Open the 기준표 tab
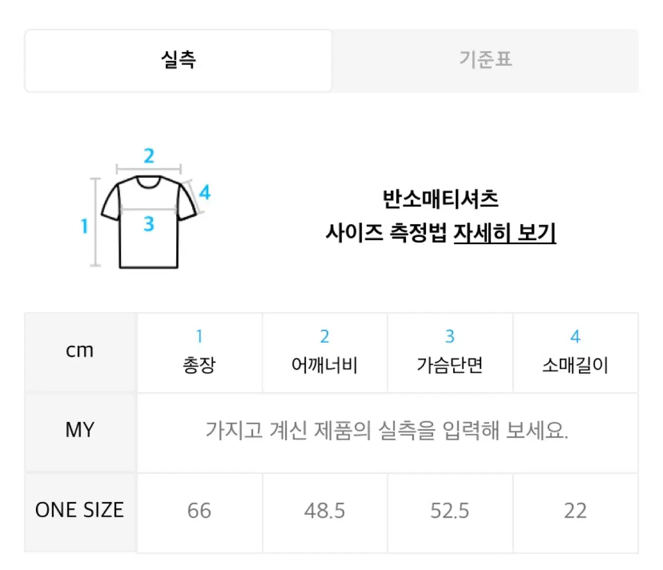The width and height of the screenshot is (663, 570). [x=485, y=60]
